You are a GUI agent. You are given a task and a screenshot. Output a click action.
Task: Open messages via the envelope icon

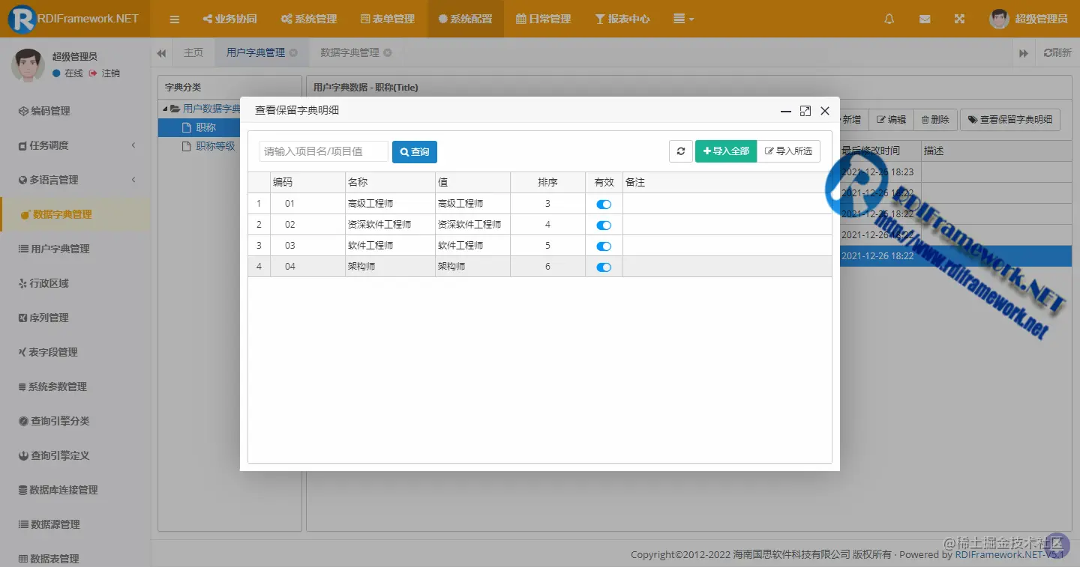[925, 19]
